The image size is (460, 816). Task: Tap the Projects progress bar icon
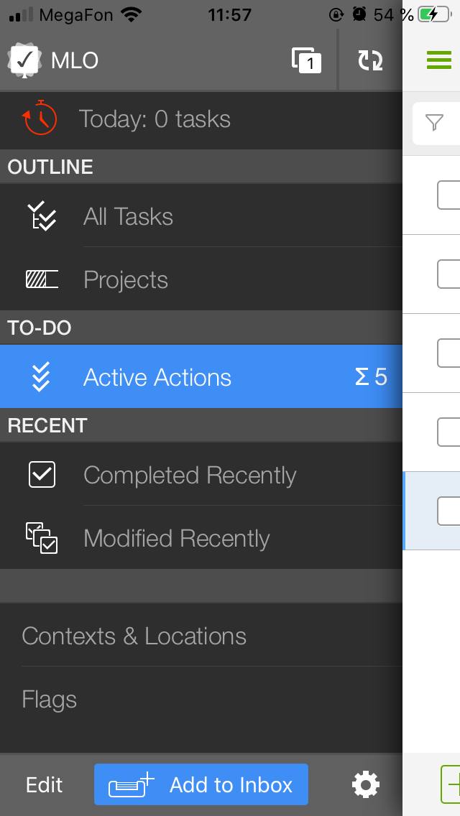point(42,279)
